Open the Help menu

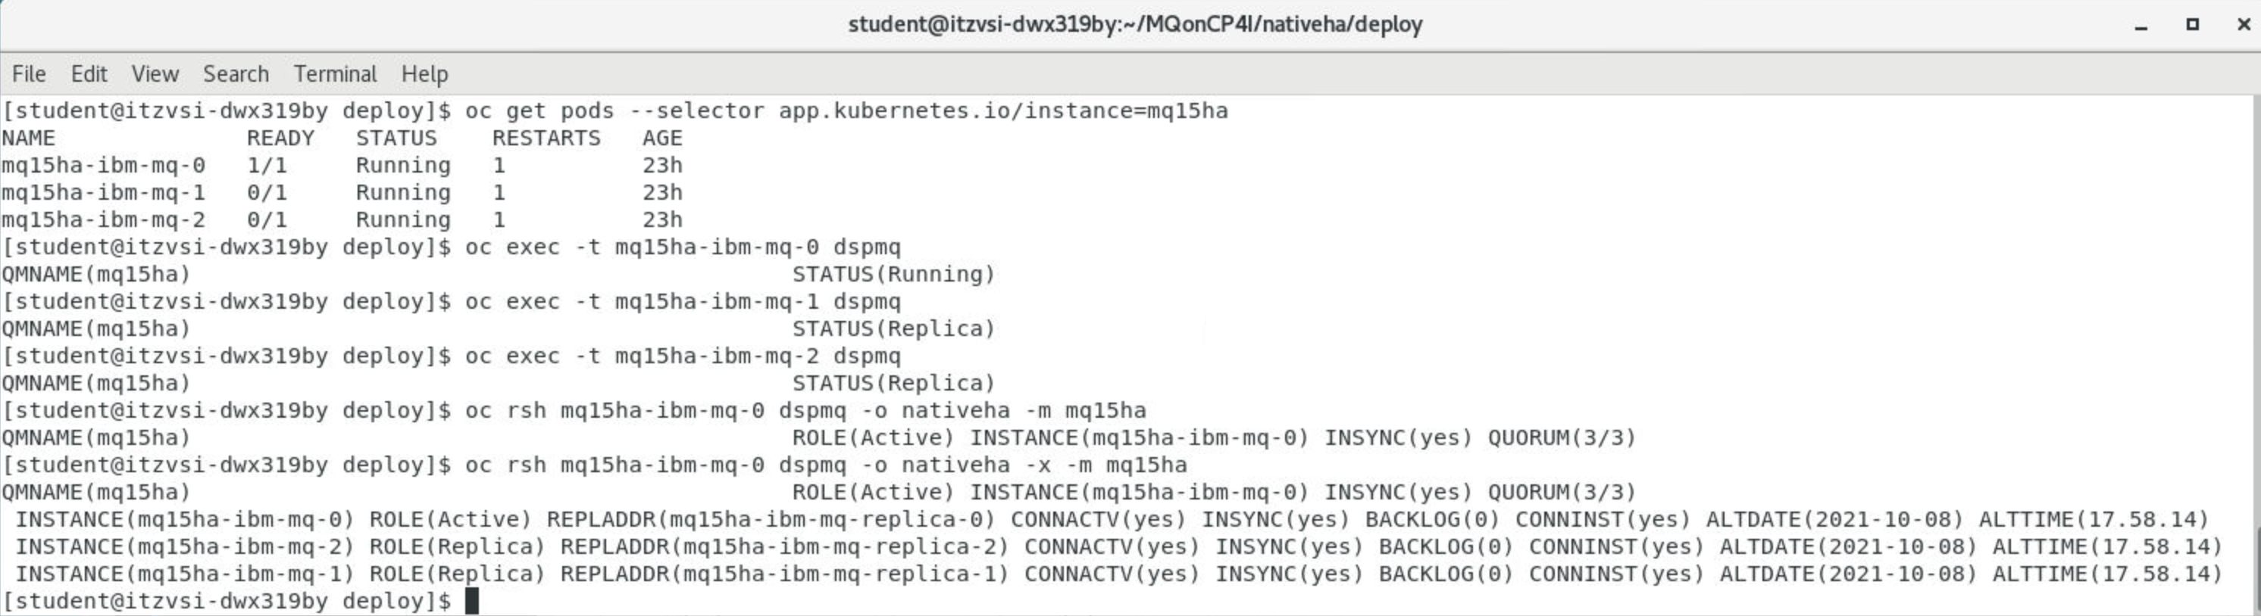pos(425,73)
